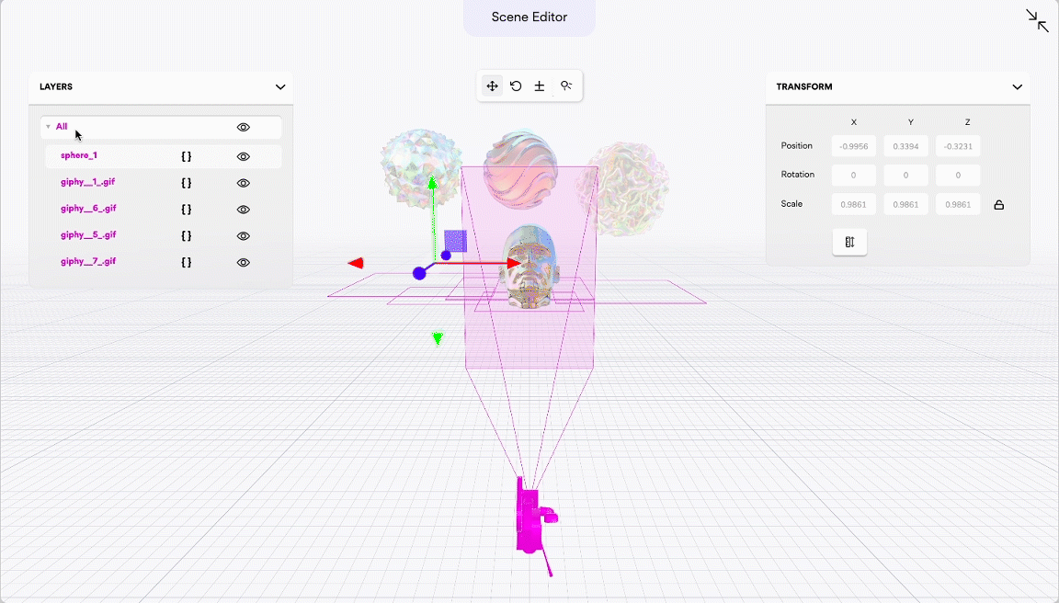Select the Scale plus-minus tool
Screen dimensions: 1059x603
(540, 86)
